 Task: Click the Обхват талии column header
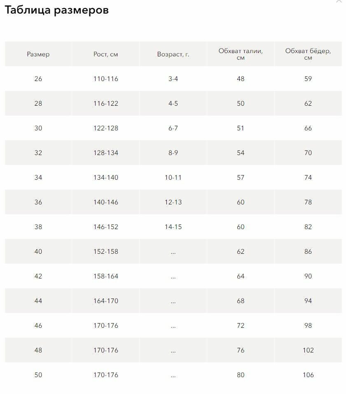(x=241, y=54)
